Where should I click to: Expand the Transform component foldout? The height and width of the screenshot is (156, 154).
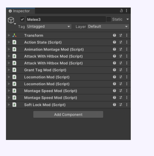pos(9,35)
